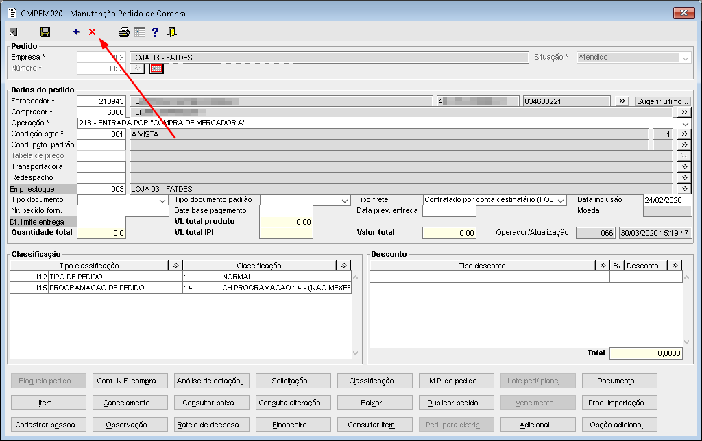Click the Fornecedor code field 210943
This screenshot has width=702, height=441.
101,101
